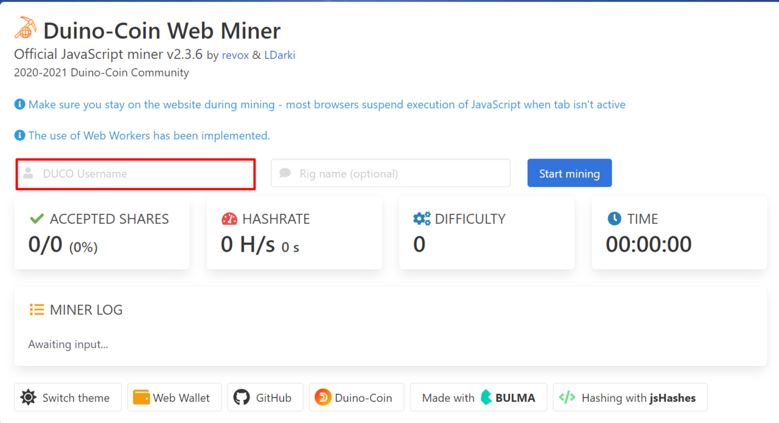The height and width of the screenshot is (423, 779).
Task: Click the Duino-Coin Web Miner title
Action: 162,30
